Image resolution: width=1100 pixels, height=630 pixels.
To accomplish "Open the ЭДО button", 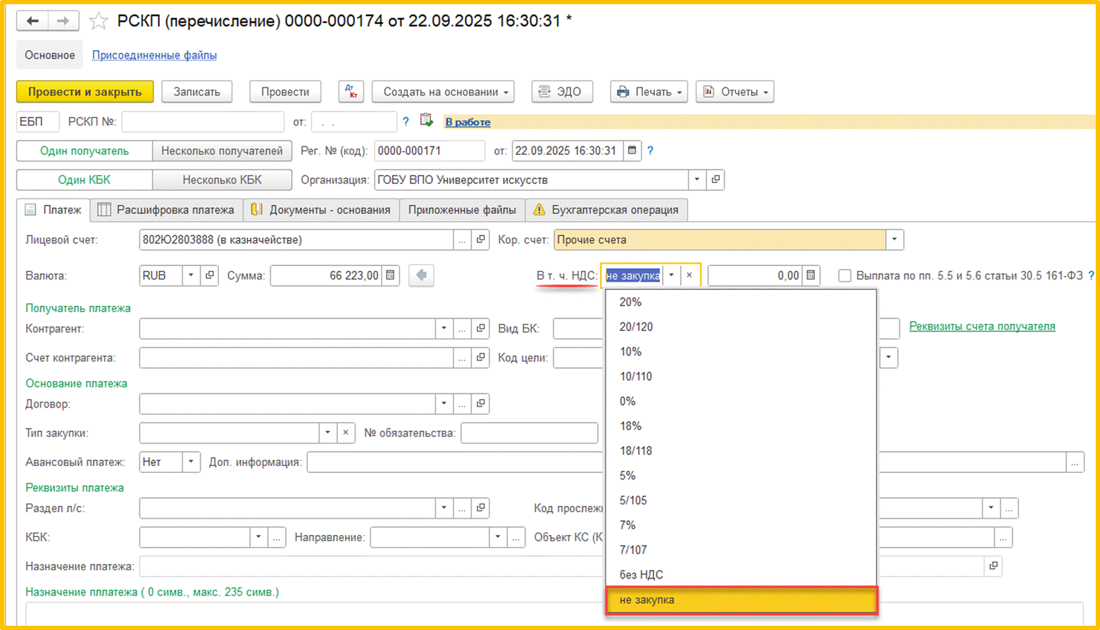I will click(562, 92).
